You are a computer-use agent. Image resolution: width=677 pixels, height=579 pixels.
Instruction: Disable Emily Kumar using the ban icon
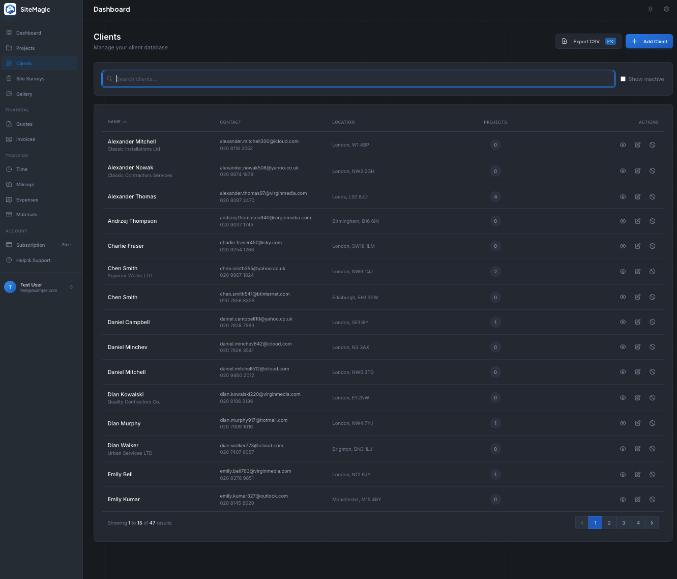point(652,499)
